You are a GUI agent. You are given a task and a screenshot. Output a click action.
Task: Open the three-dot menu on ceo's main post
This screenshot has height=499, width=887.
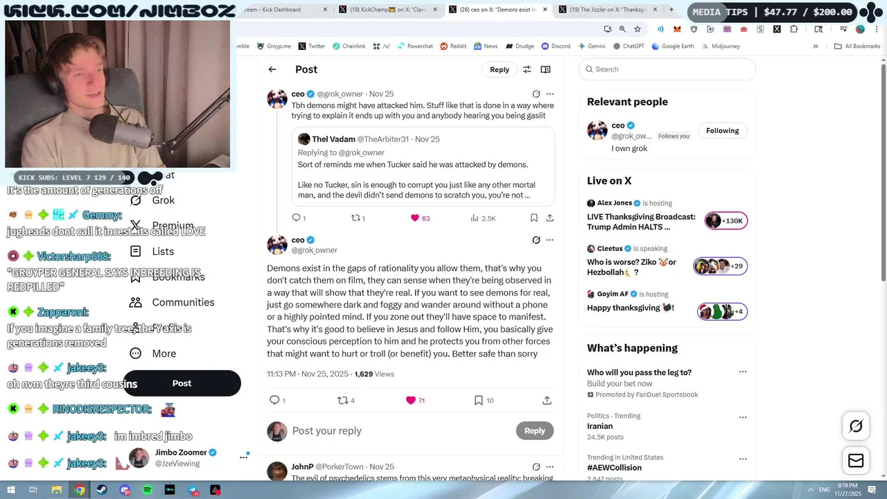pos(550,240)
